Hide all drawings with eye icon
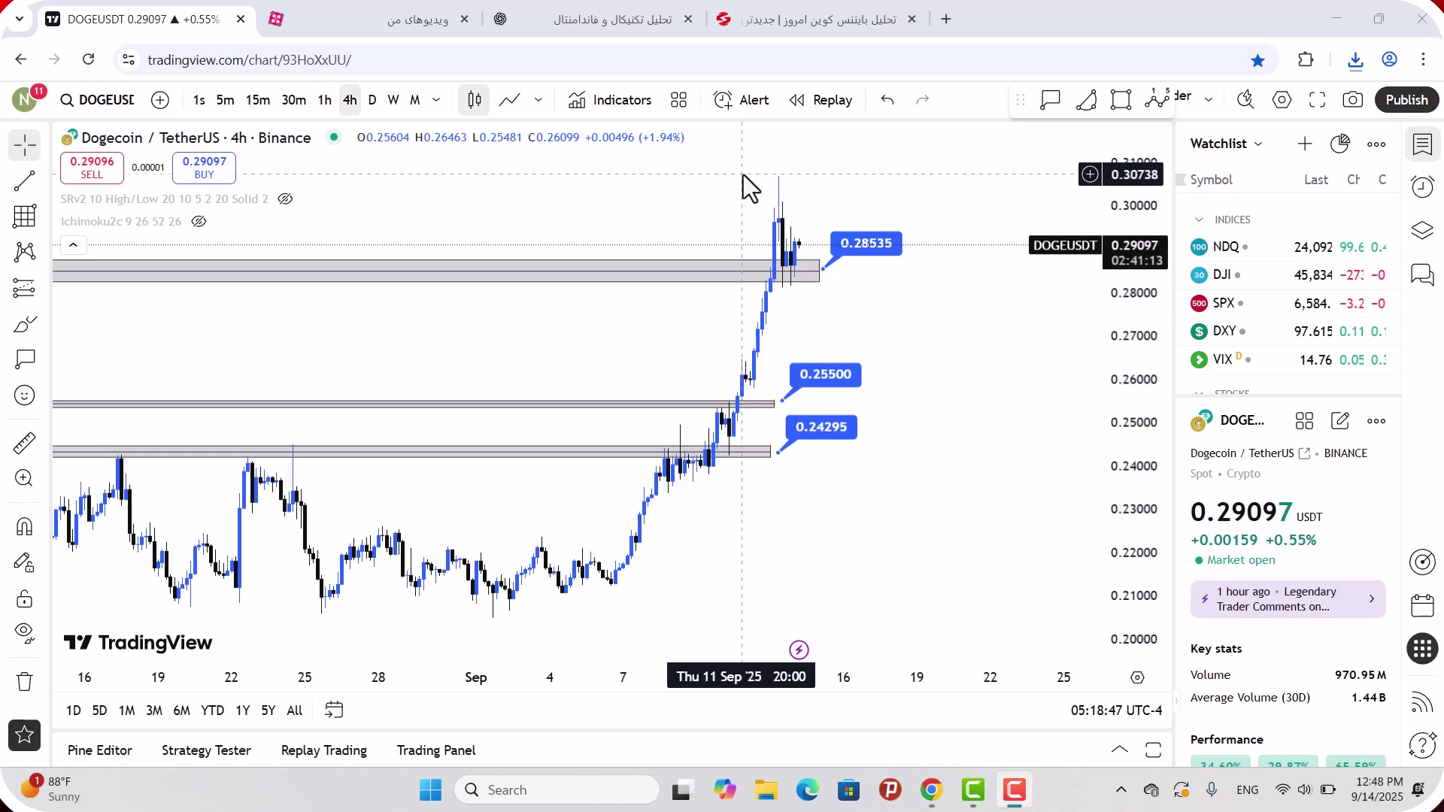The image size is (1444, 812). click(25, 634)
